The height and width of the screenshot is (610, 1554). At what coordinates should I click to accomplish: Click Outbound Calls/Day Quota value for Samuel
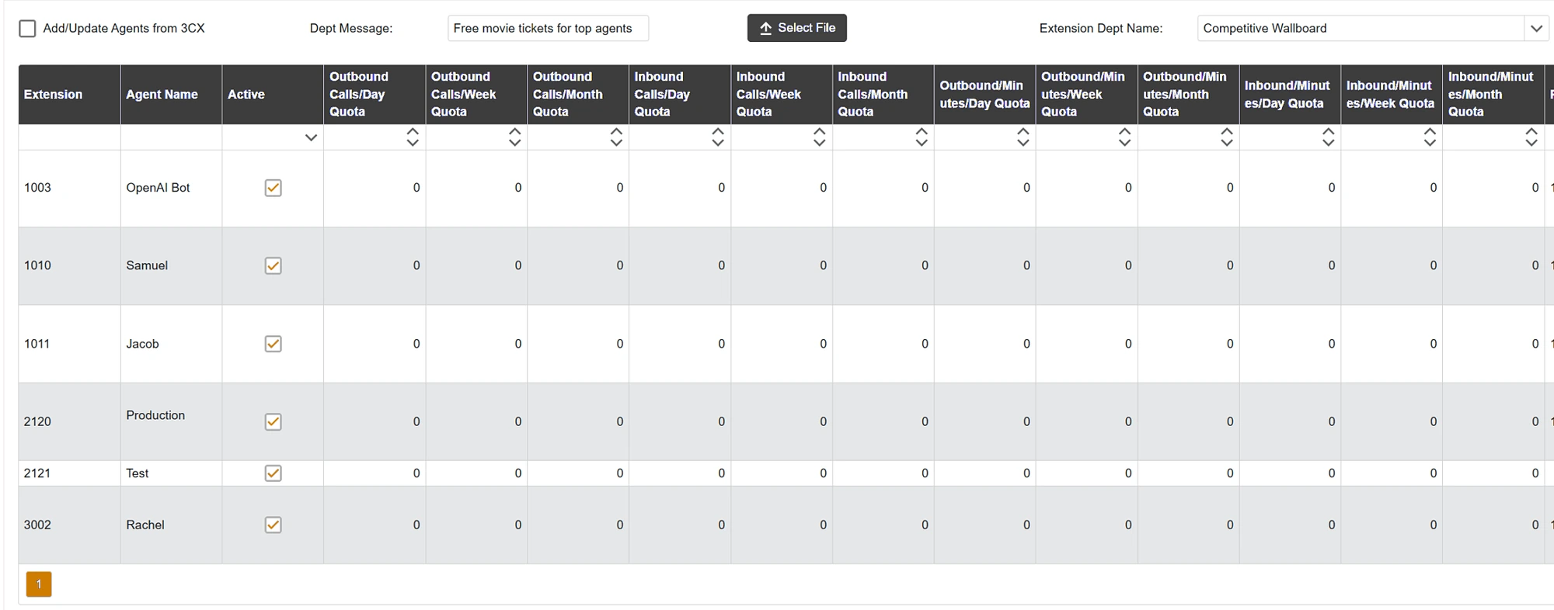375,265
